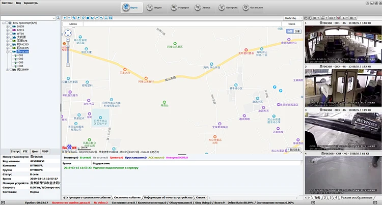Click the magnifier search tool in map toolbar

click(101, 18)
